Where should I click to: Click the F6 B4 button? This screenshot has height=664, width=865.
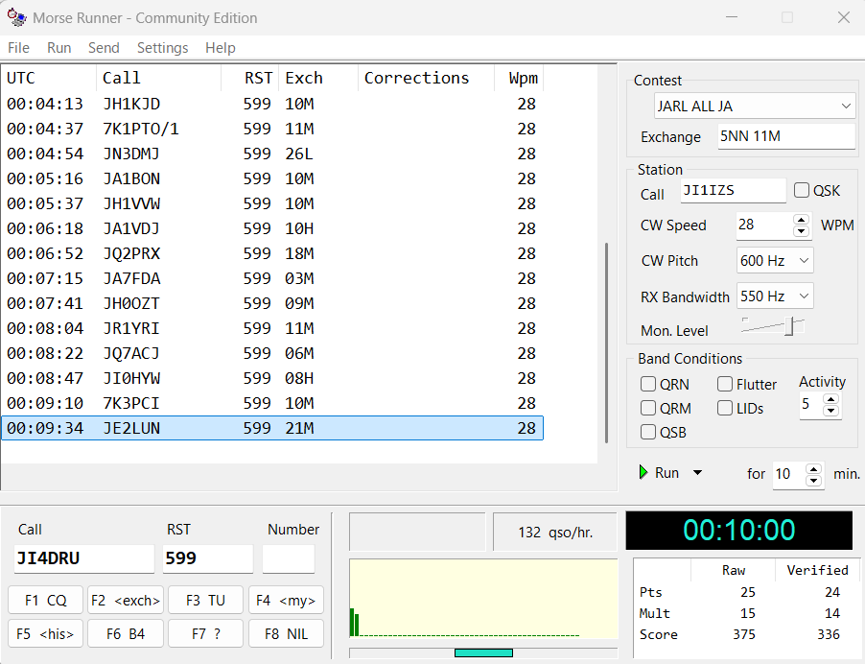(126, 633)
